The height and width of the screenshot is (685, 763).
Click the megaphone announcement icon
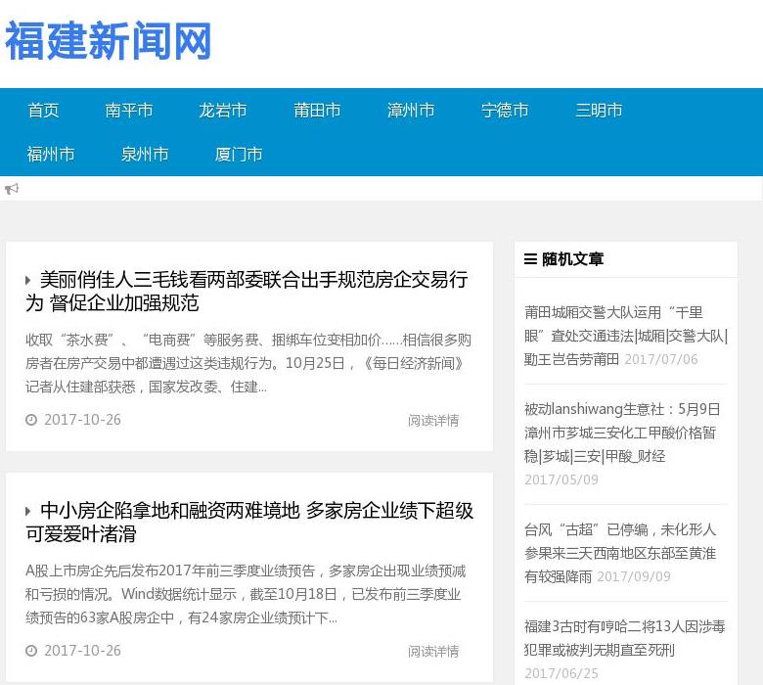coord(11,189)
